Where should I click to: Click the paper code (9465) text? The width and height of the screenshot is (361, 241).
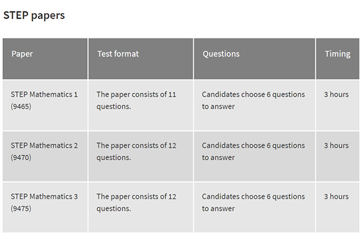[21, 107]
